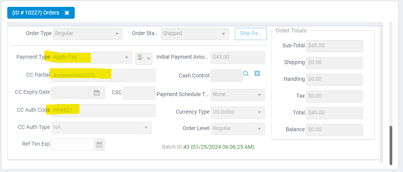Click the blue plus icon beside Cash Control
The width and height of the screenshot is (403, 172).
tap(257, 74)
